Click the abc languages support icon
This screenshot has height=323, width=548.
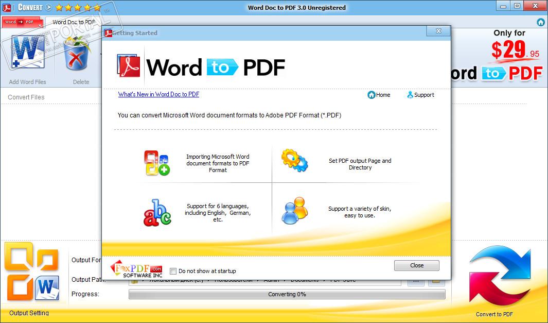coord(157,213)
